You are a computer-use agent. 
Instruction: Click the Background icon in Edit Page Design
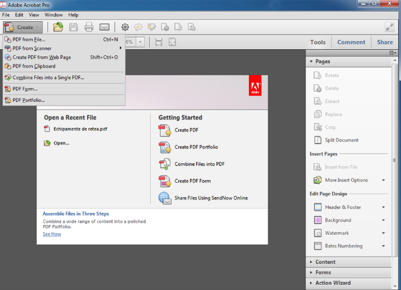[318, 220]
